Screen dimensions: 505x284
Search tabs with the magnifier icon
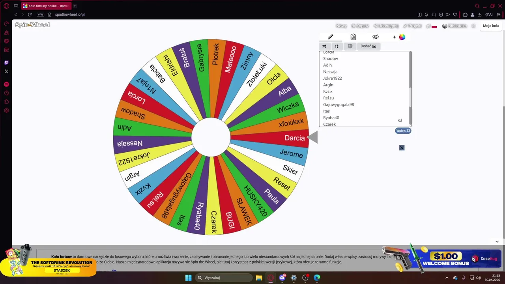[477, 6]
